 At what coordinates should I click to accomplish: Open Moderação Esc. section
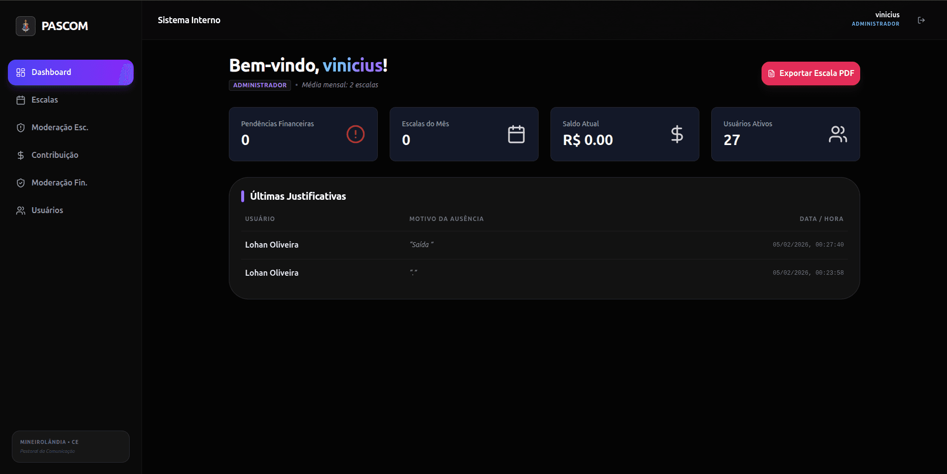(71, 128)
